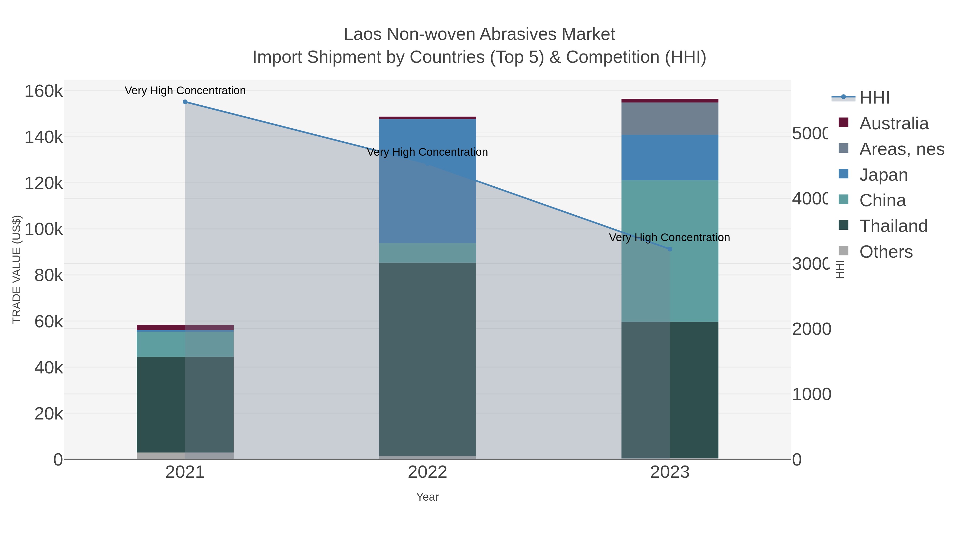Toggle the Others legend entry

876,252
